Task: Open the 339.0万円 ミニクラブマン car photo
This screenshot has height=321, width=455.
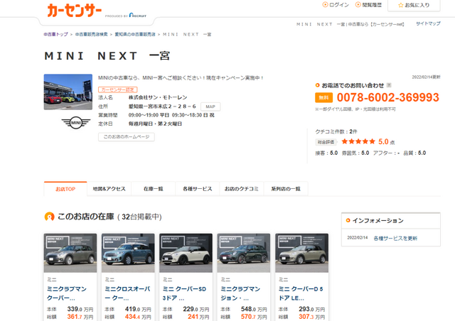Action: (x=70, y=253)
